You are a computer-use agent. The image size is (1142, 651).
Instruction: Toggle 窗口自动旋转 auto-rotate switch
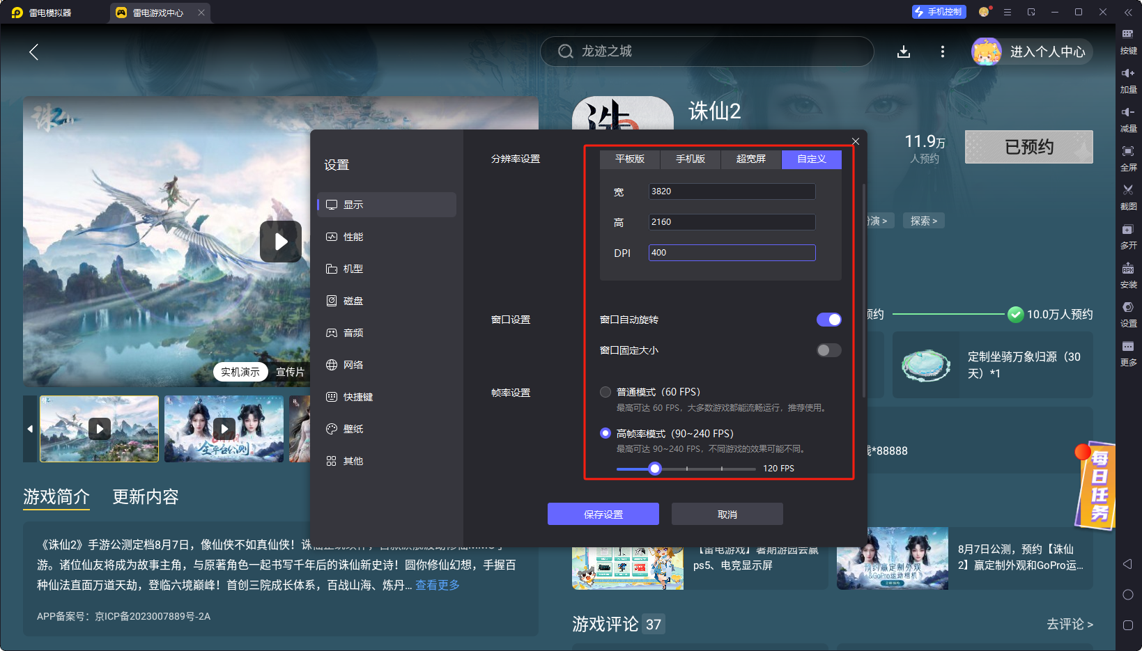click(829, 320)
